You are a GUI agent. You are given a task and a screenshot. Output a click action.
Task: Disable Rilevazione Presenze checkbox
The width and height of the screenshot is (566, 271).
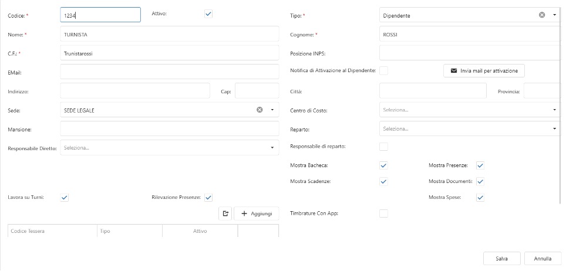click(208, 198)
